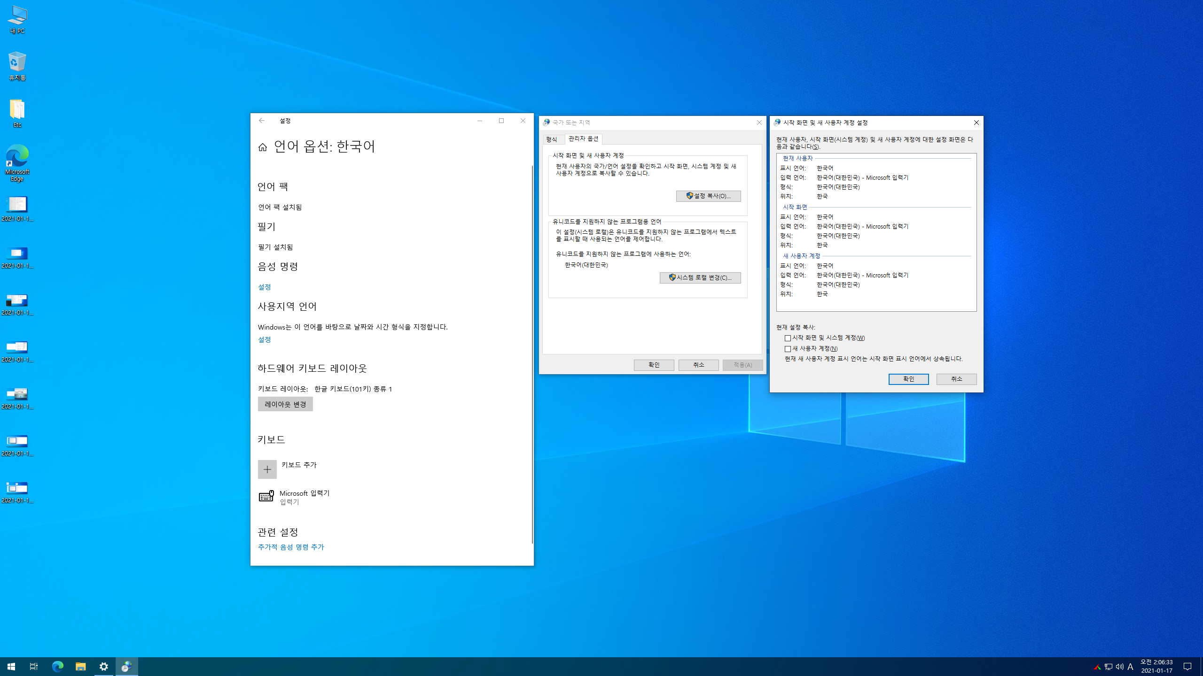Open 추가적 음성 명령 추가 link
The height and width of the screenshot is (676, 1203).
click(291, 547)
